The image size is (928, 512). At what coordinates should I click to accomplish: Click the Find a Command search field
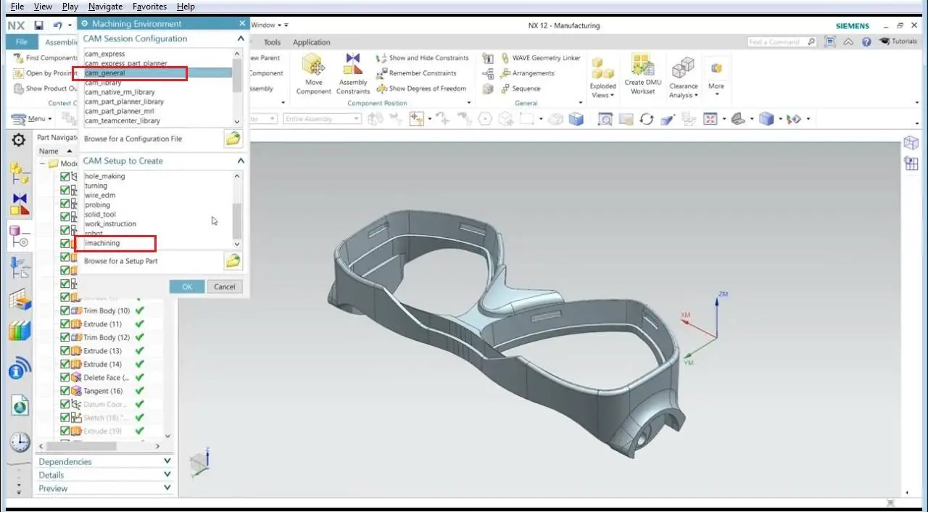tap(782, 42)
